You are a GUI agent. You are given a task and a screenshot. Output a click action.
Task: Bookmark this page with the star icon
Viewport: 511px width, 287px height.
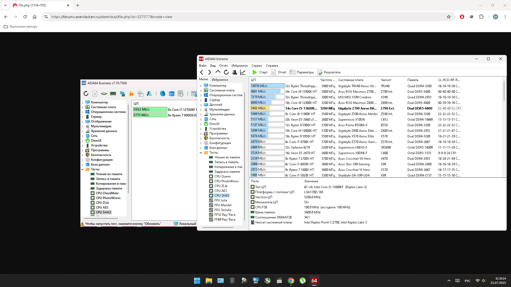[449, 17]
